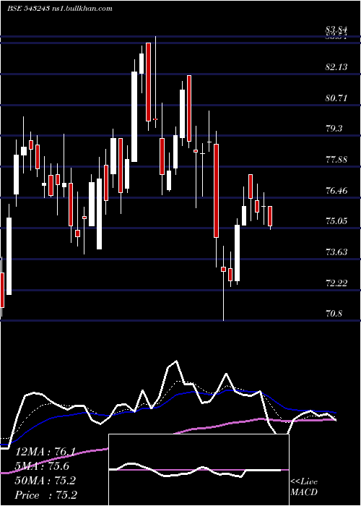The height and width of the screenshot is (506, 361).
Task: Click the 5MA : 75.6 readout
Action: [42, 466]
